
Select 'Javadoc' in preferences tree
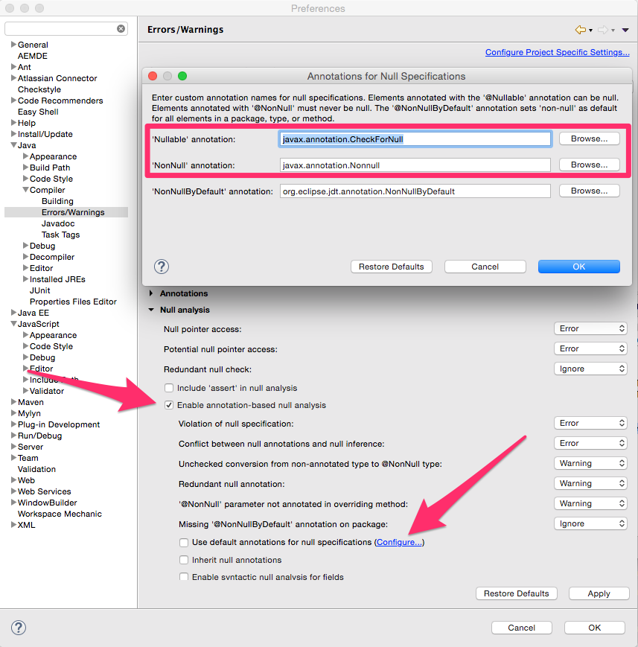click(57, 223)
